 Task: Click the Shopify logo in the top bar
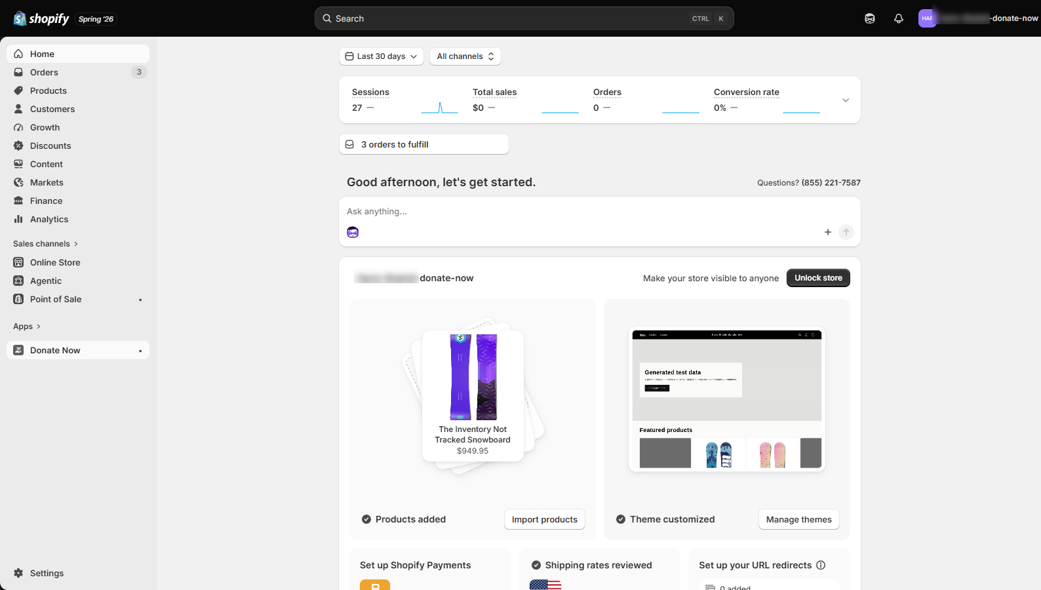click(x=41, y=18)
